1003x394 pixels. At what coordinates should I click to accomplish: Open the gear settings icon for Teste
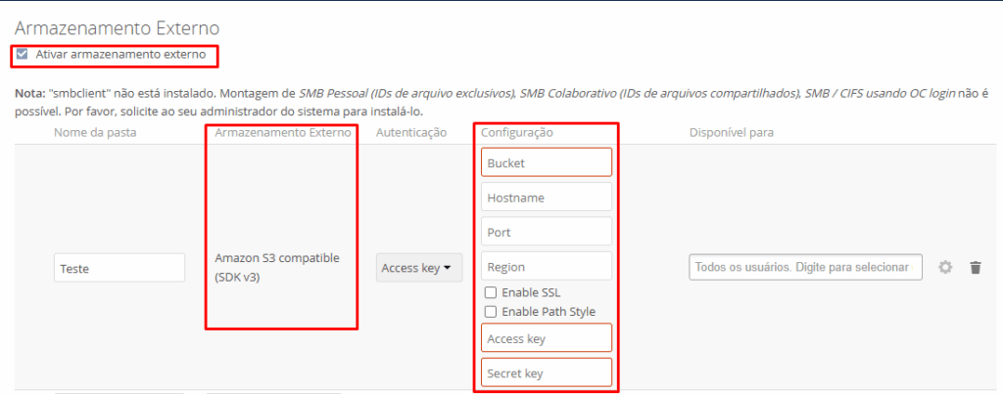[x=945, y=267]
